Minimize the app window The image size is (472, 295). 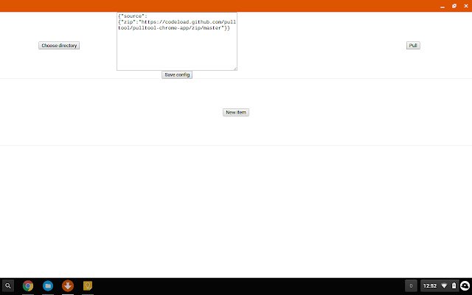pos(442,6)
